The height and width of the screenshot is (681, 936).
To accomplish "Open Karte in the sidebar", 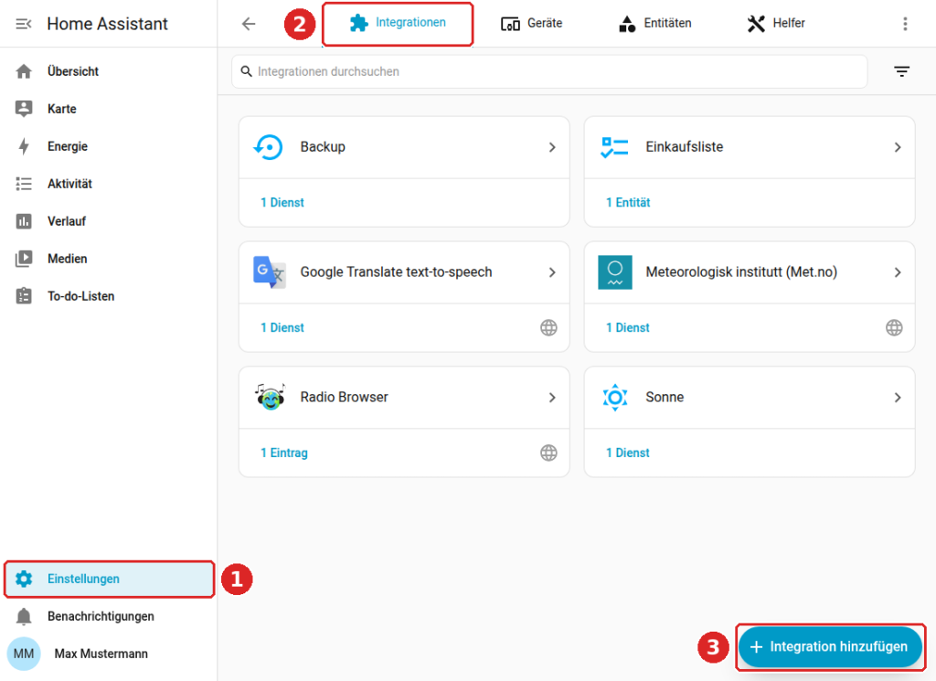I will pos(109,109).
